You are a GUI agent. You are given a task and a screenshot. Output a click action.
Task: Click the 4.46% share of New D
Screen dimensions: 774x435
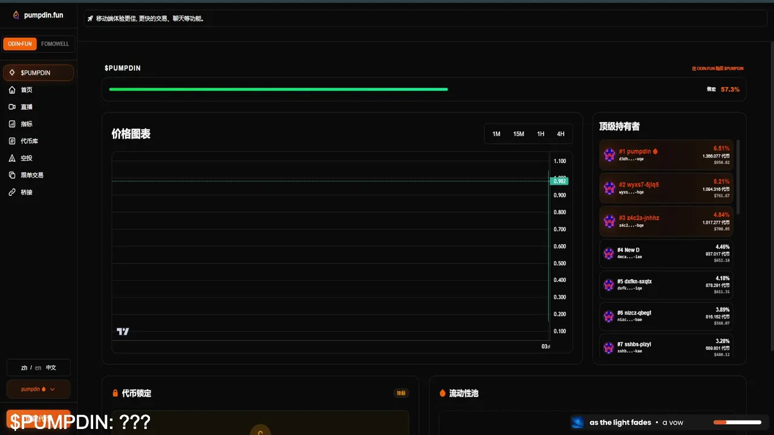(x=722, y=247)
